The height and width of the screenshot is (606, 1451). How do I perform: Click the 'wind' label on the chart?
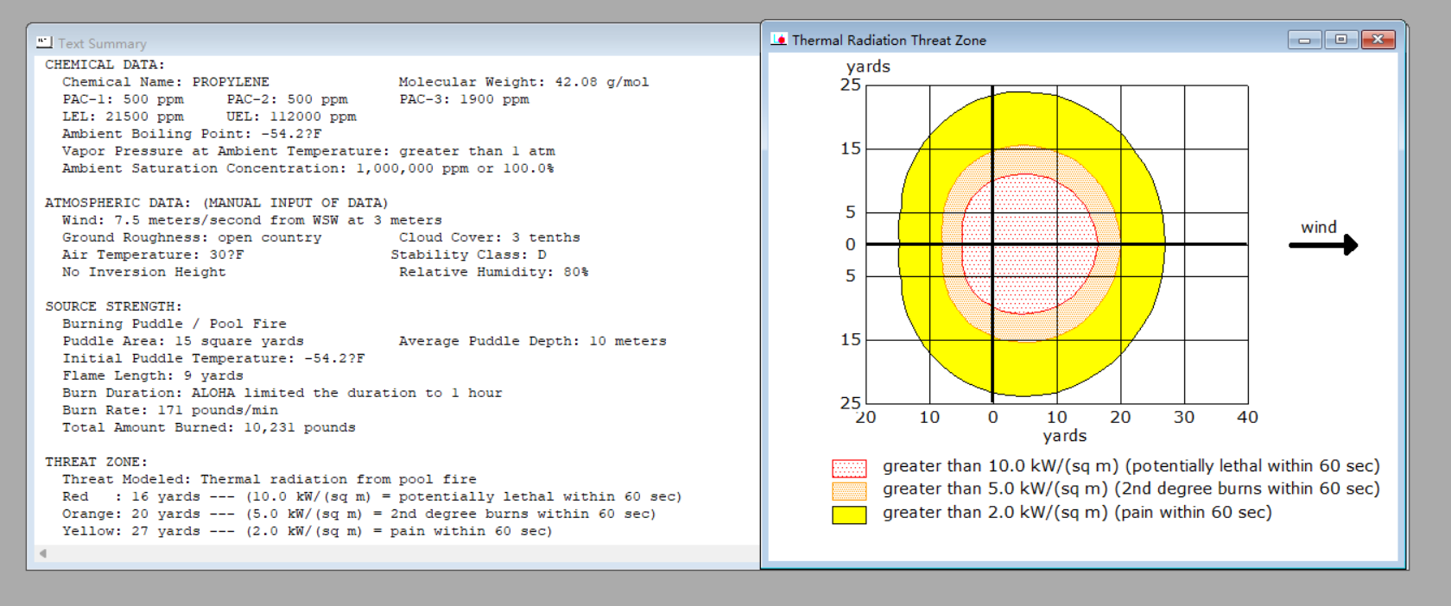pos(1319,227)
